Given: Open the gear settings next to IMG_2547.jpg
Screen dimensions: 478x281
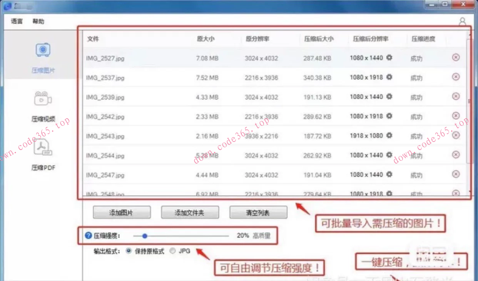Looking at the screenshot, I should tap(389, 175).
